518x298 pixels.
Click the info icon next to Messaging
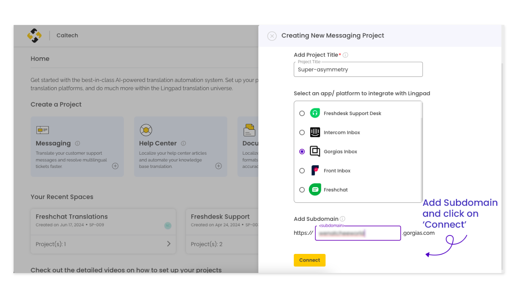[78, 144]
